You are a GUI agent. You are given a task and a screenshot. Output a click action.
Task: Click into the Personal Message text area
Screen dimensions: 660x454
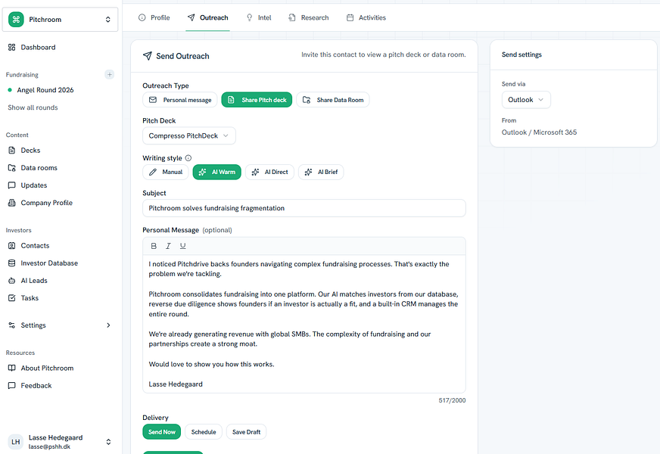[304, 324]
